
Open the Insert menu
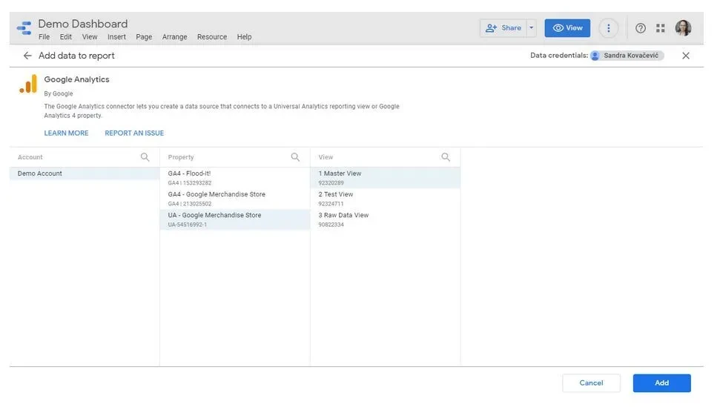tap(116, 37)
